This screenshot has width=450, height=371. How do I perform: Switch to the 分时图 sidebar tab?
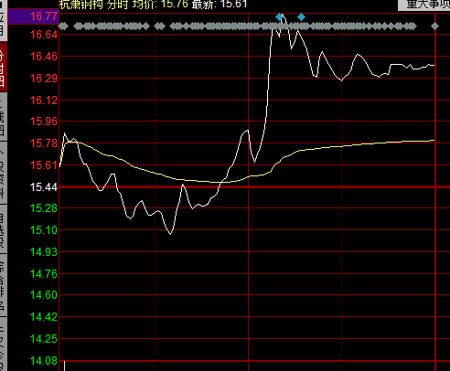(4, 67)
